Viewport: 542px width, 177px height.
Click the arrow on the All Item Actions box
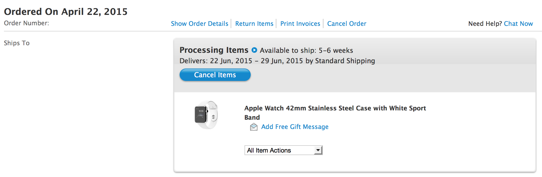[x=318, y=150]
